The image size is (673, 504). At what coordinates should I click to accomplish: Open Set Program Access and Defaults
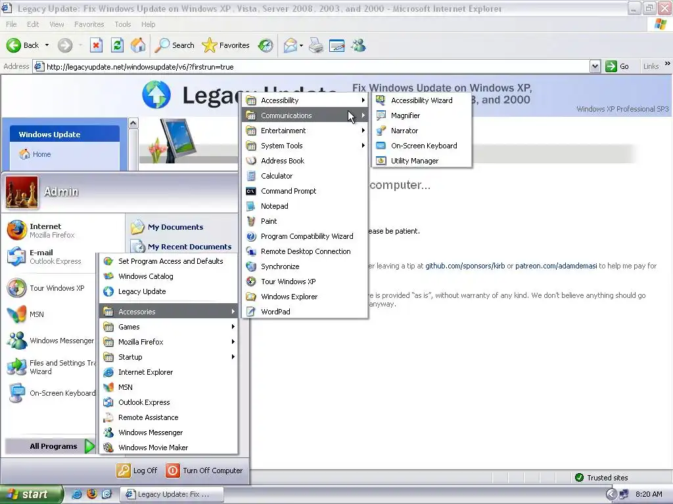(x=169, y=261)
